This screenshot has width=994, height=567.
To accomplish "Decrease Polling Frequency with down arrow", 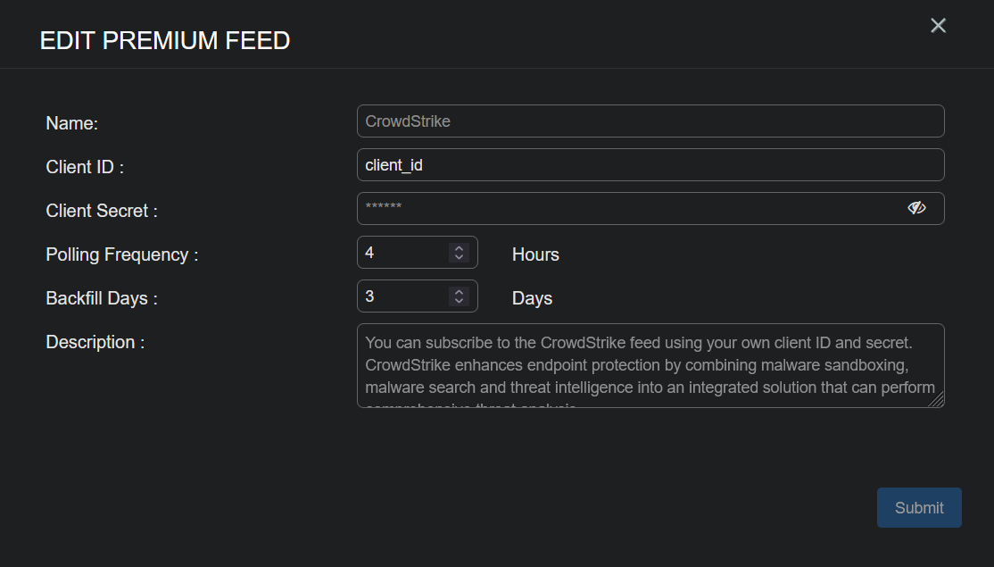I will 459,257.
